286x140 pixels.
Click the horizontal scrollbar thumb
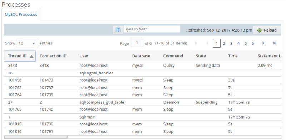coord(35,137)
